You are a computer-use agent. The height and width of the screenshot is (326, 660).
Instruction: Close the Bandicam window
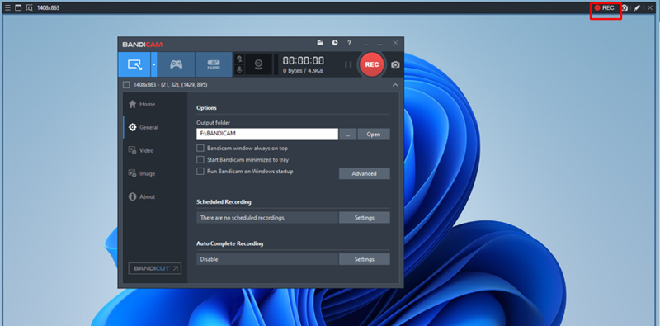(395, 43)
